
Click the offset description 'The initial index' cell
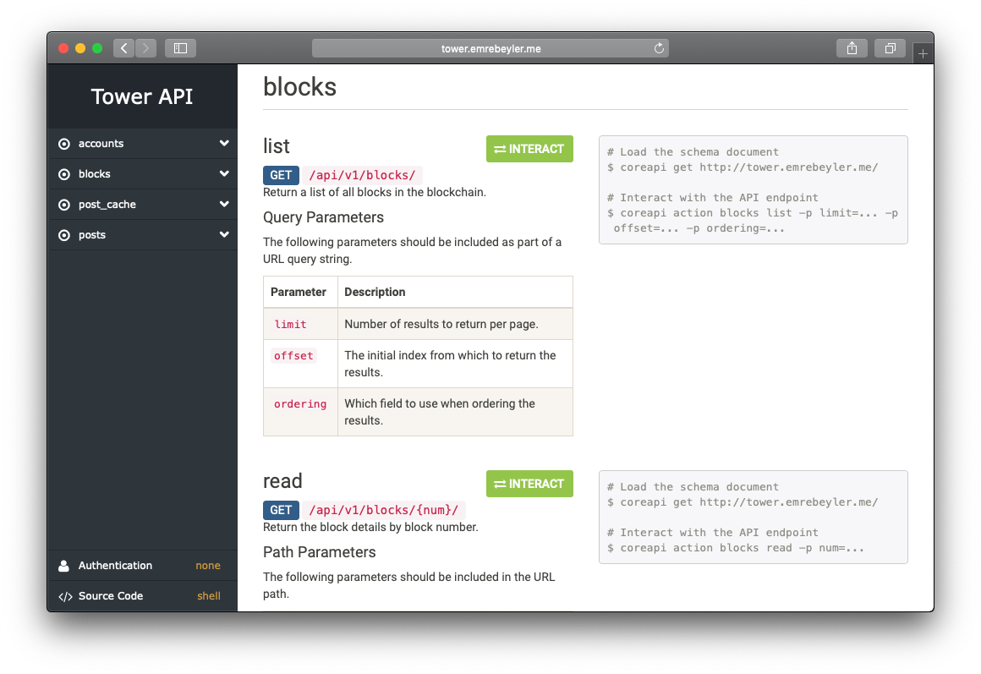456,364
